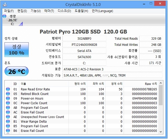Click the transfer mode field SATA/600
Screen dimensions: 168x139
(x=84, y=57)
